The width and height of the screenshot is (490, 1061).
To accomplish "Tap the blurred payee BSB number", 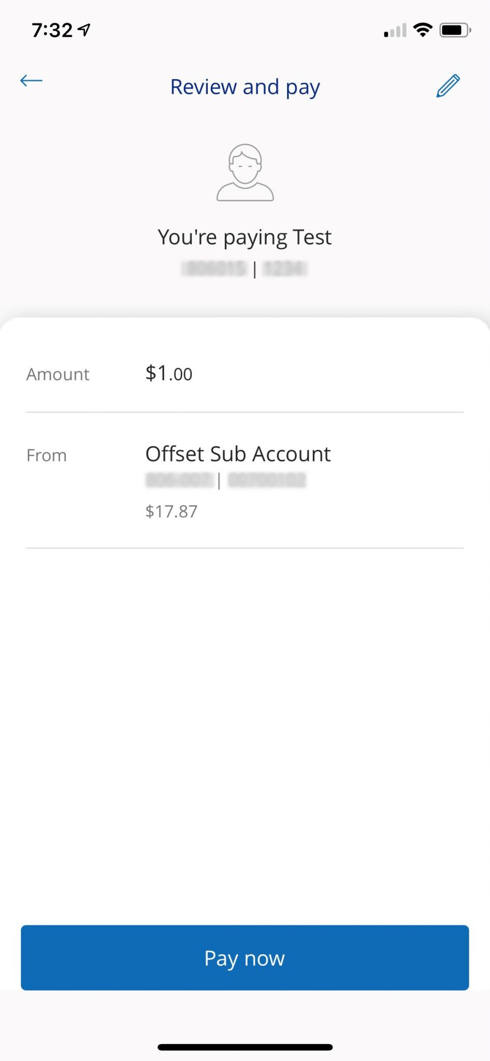I will point(214,269).
